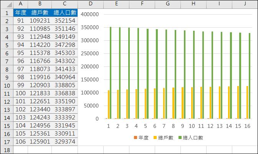Select column J header

(245, 4)
